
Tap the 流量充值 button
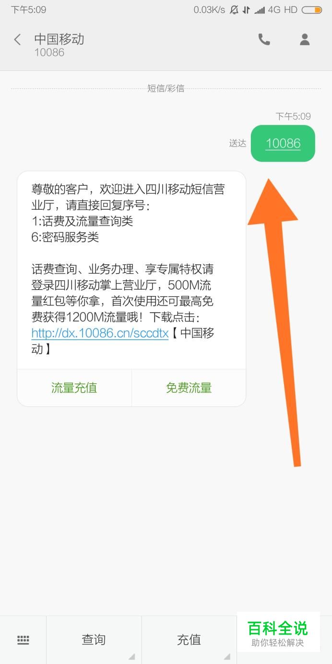(x=74, y=388)
